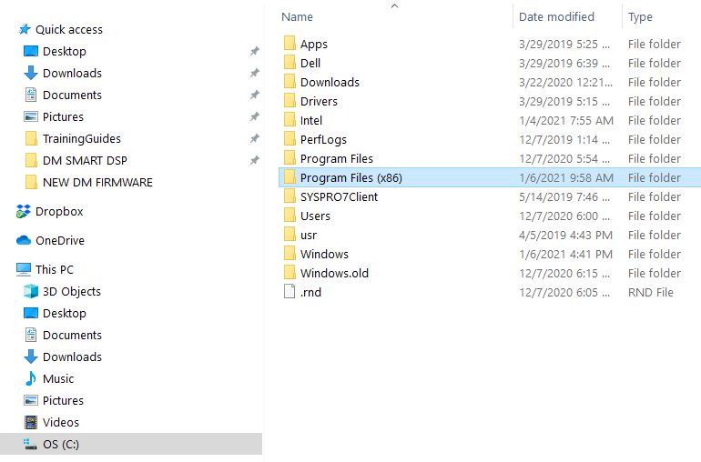Click the OneDrive cloud icon
701x462 pixels.
(24, 240)
